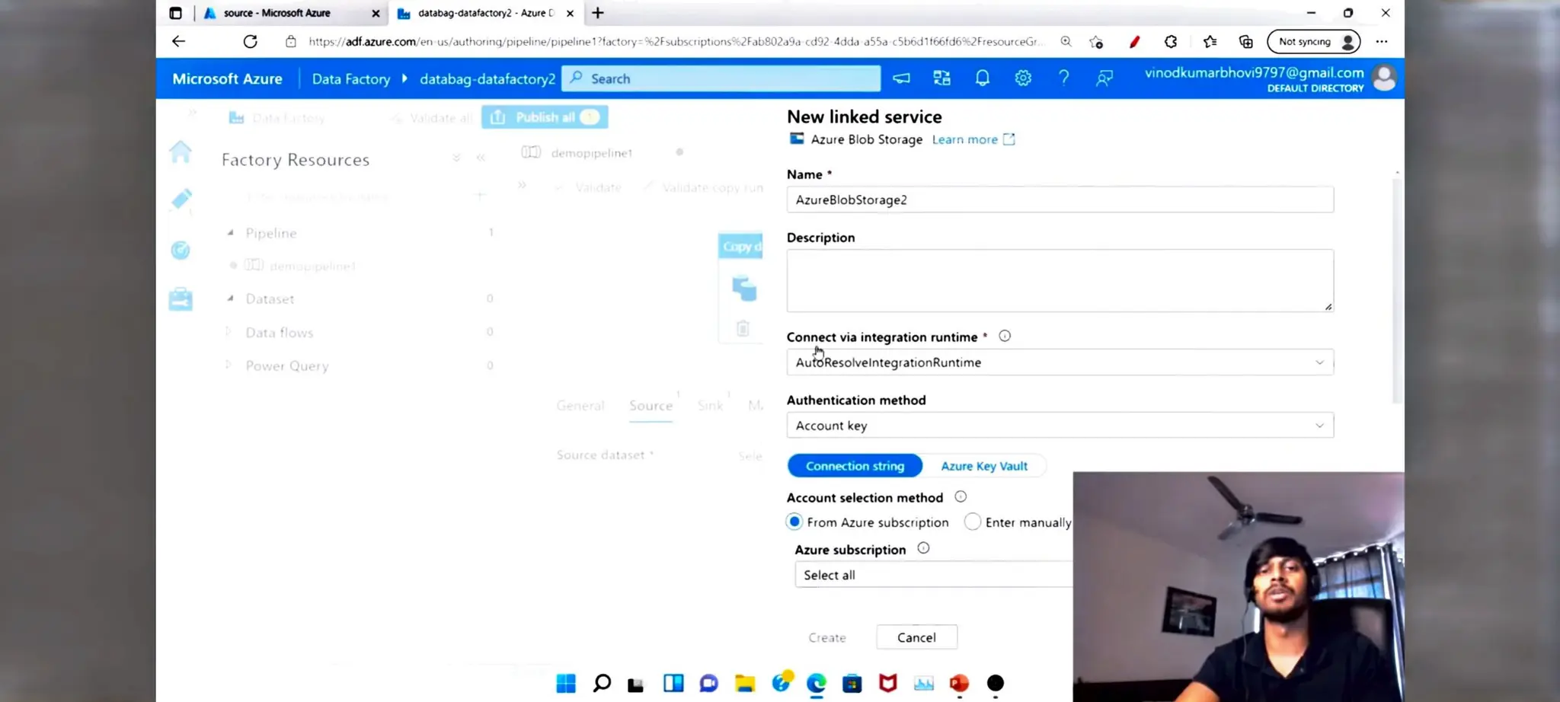The width and height of the screenshot is (1560, 702).
Task: Click the linked service Name field
Action: point(1060,199)
